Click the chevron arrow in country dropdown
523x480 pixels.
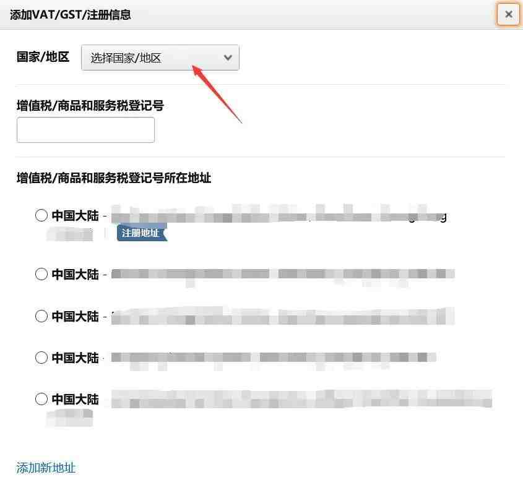click(x=228, y=58)
